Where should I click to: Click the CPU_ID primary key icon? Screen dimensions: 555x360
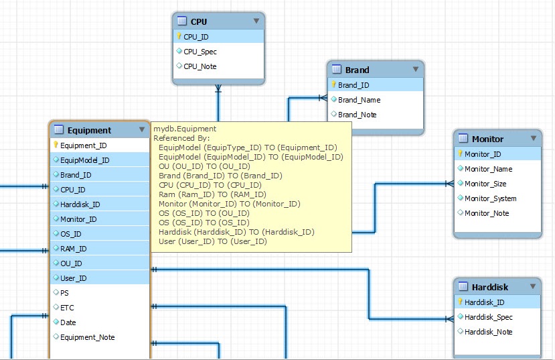179,36
